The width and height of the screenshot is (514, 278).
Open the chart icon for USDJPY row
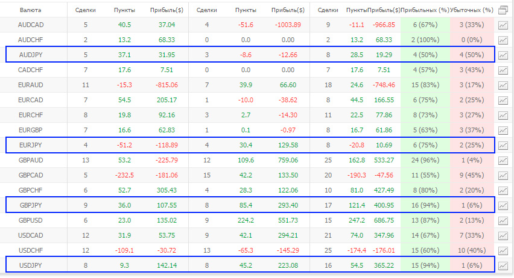click(x=503, y=265)
